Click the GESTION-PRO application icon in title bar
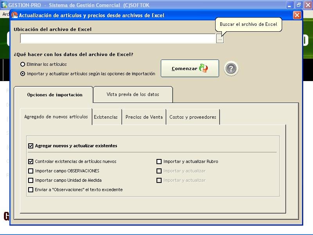 (x=4, y=5)
